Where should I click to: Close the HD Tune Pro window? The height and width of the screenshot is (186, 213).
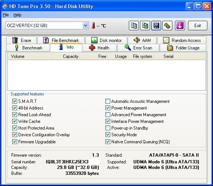coord(207,6)
